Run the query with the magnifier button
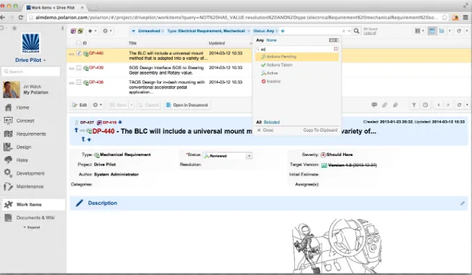Screen dimensions: 472x275 point(356,31)
